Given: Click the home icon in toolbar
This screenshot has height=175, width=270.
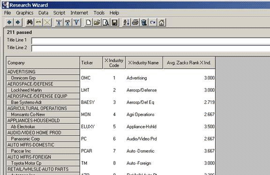Looking at the screenshot, I should pos(162,22).
